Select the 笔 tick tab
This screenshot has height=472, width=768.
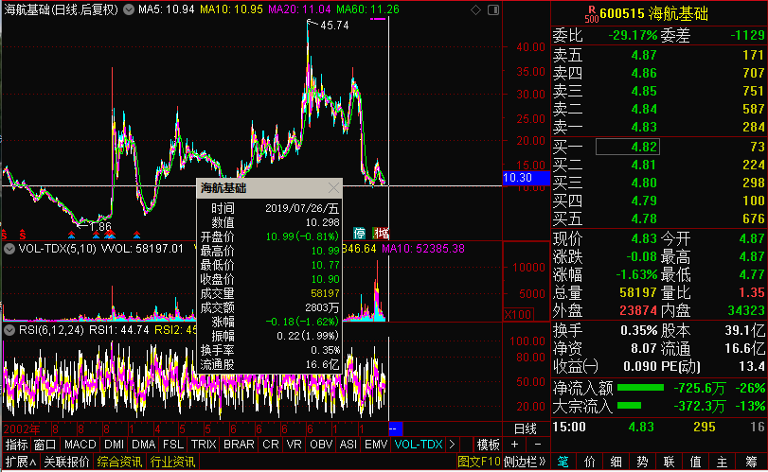pos(563,462)
